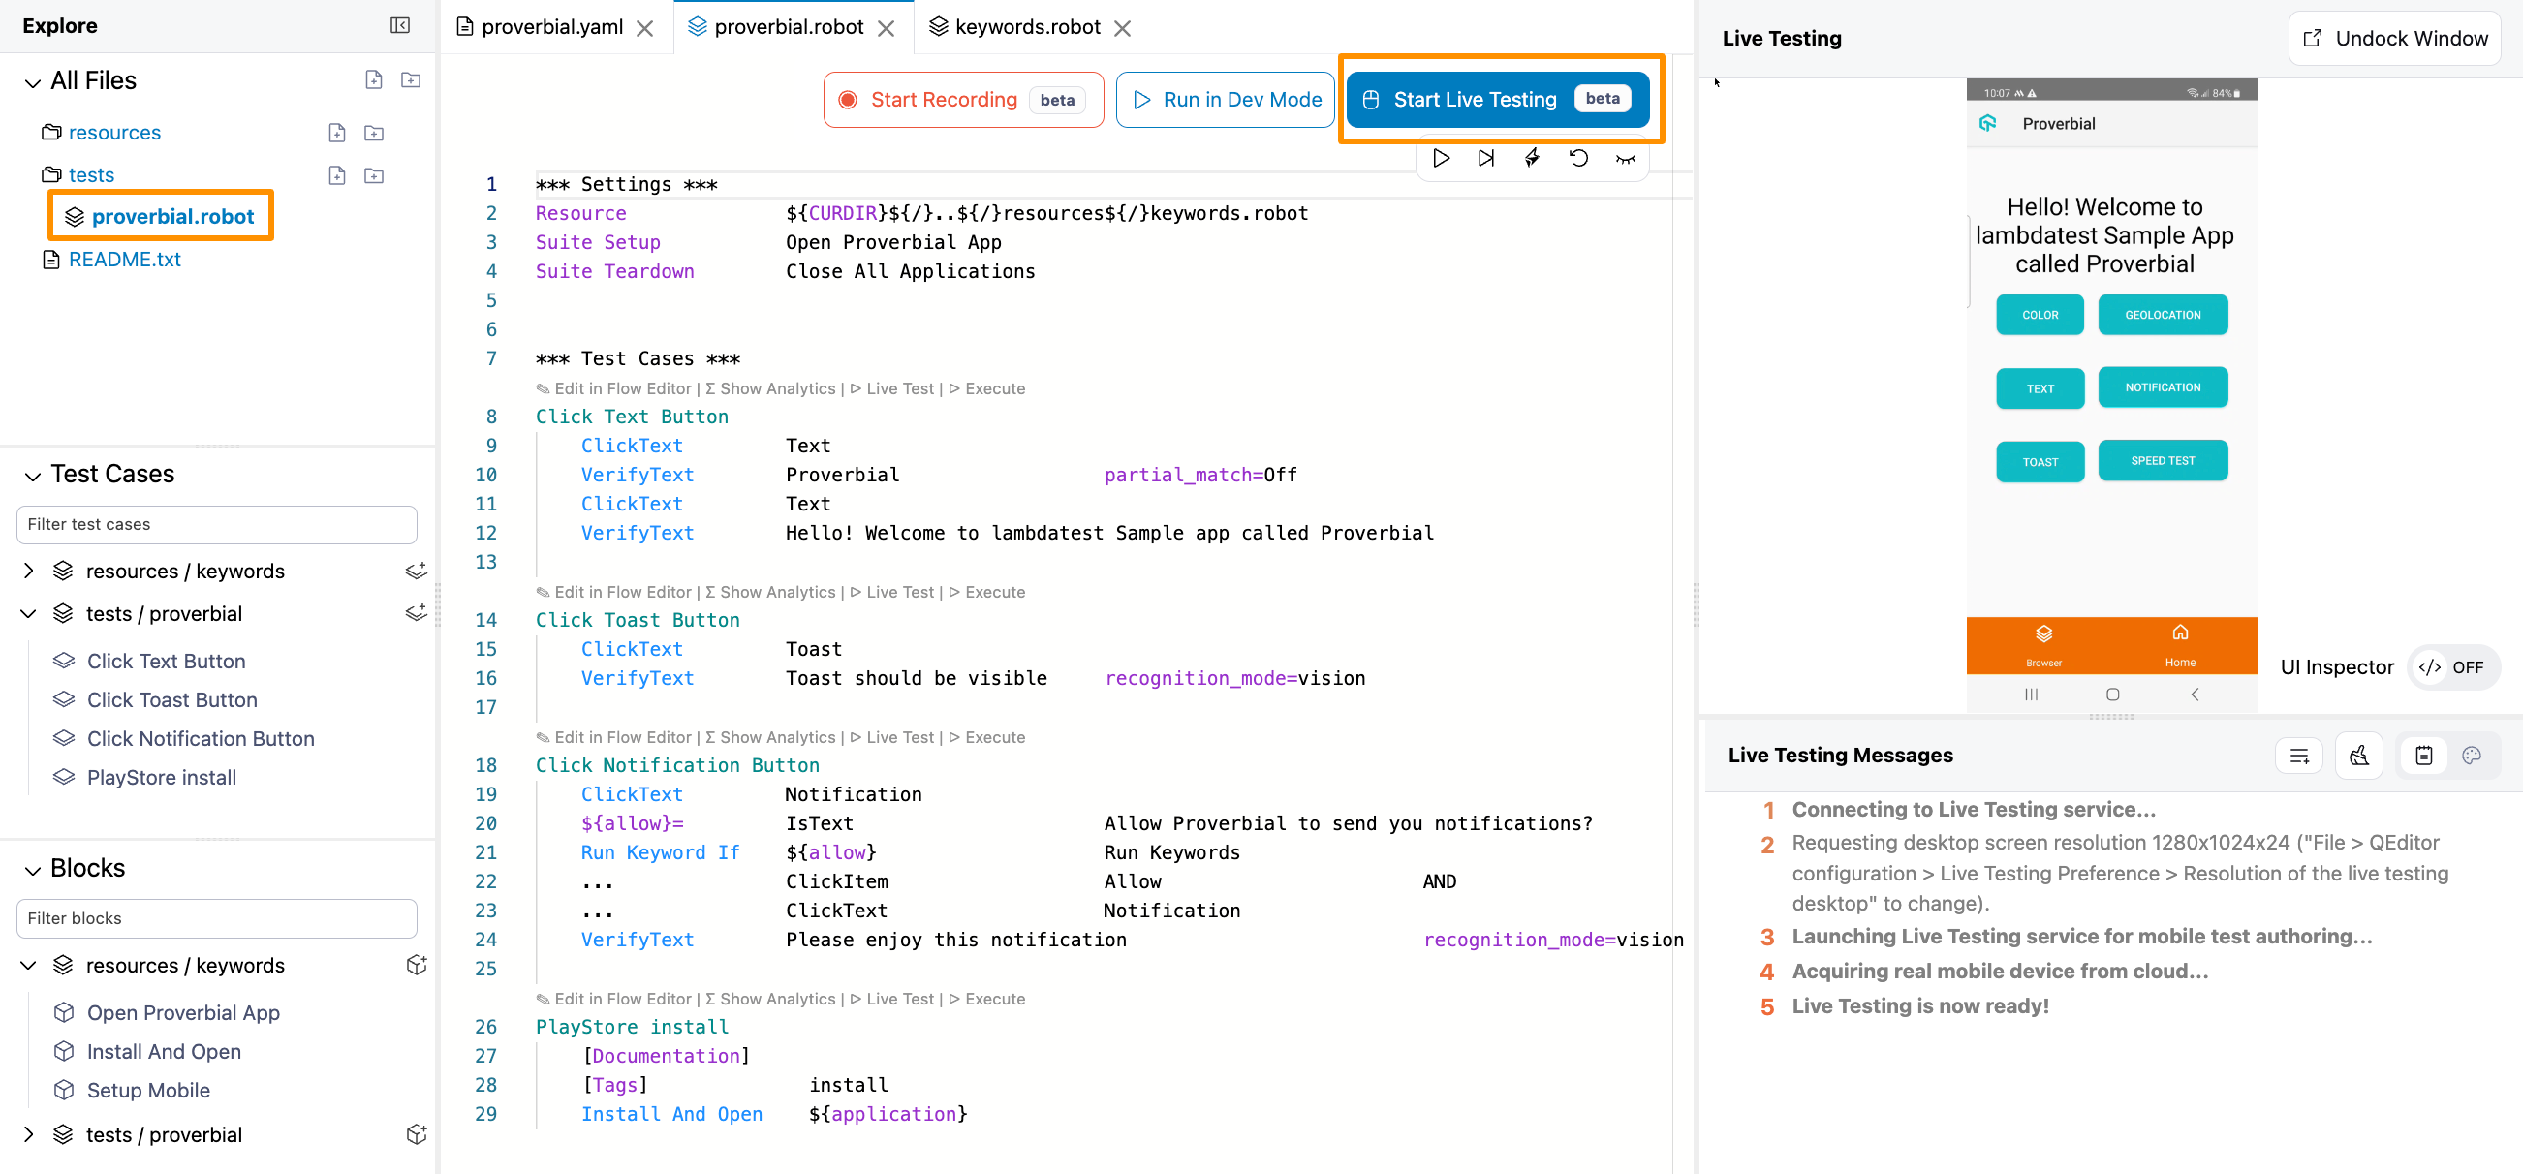Close the proverbial.robot tab

[x=887, y=28]
